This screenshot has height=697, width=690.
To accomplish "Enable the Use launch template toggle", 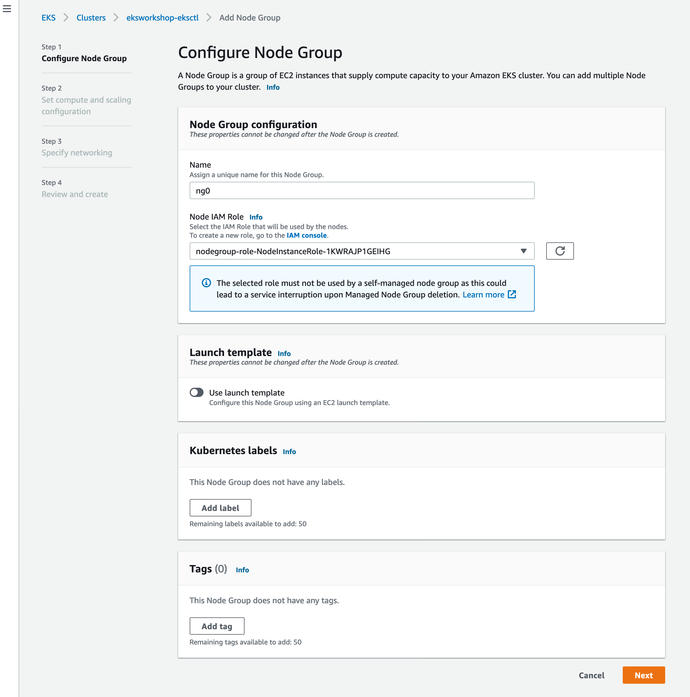I will [197, 393].
